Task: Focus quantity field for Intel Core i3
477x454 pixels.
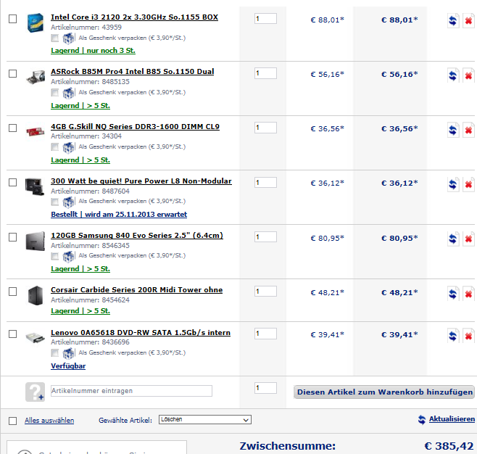Action: point(265,19)
